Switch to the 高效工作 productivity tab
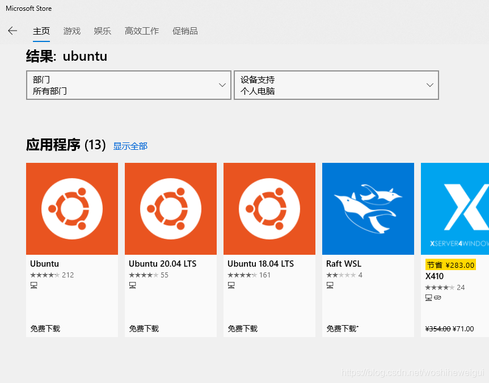The height and width of the screenshot is (383, 489). tap(142, 31)
